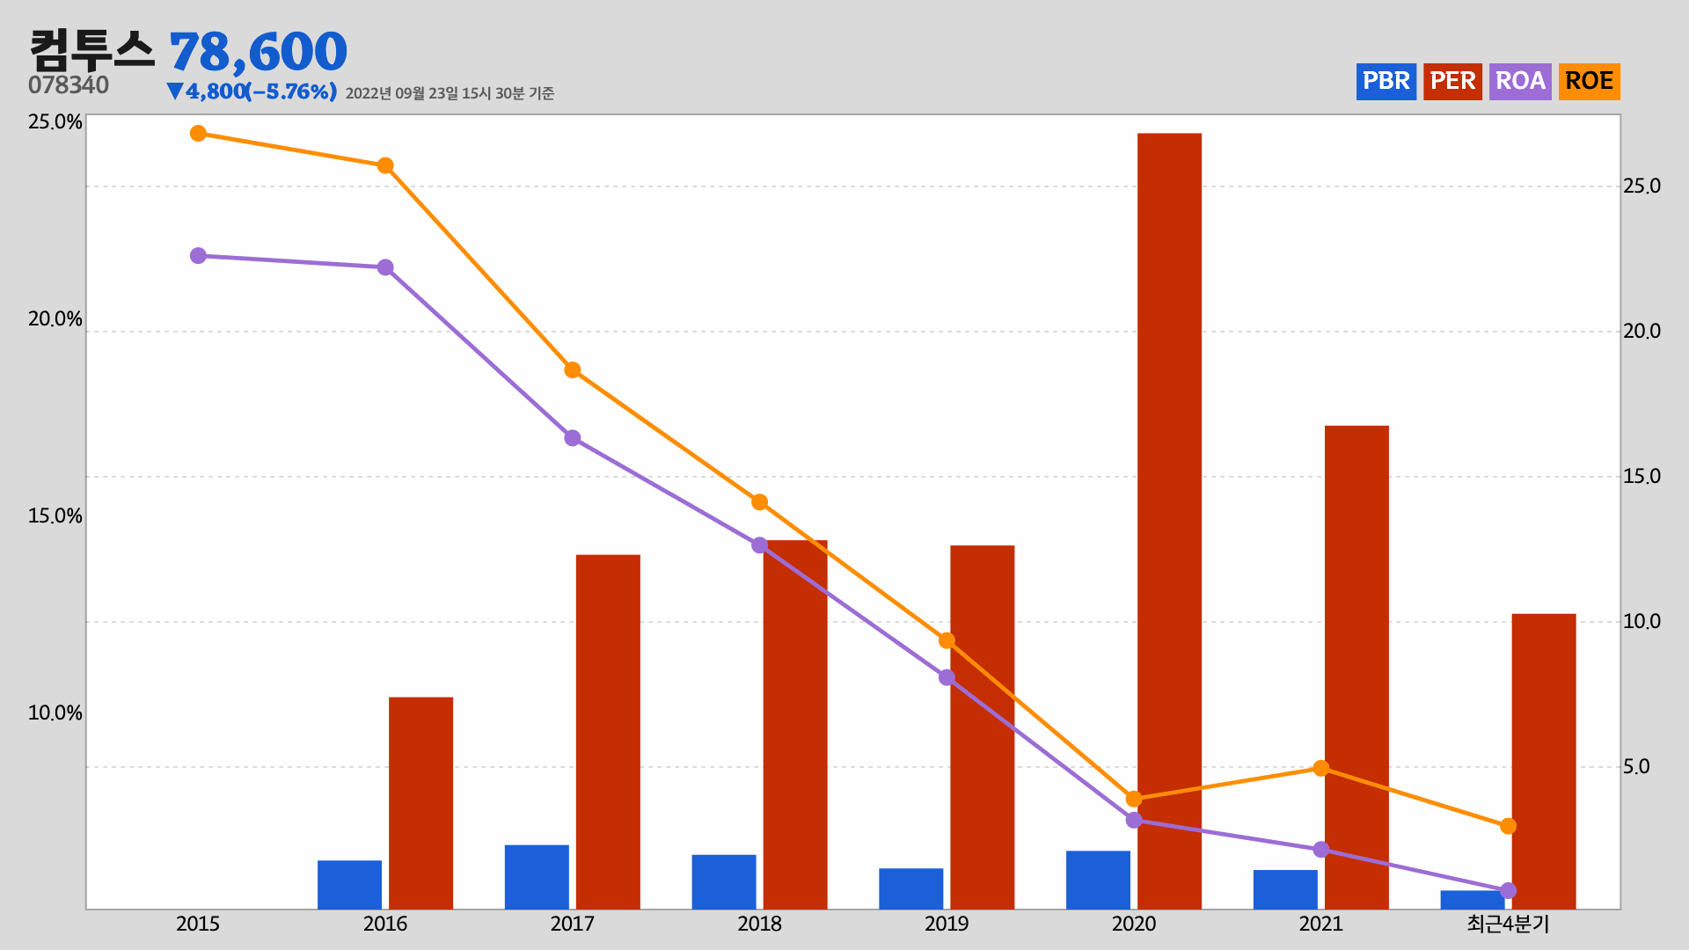Click the 2021 purple ROA data point

click(1321, 850)
